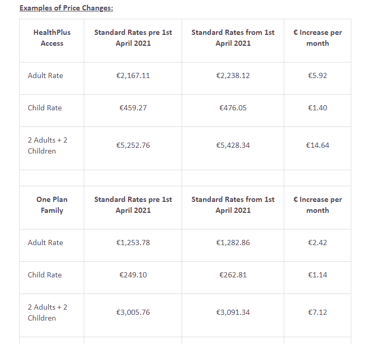The image size is (368, 344).
Task: Select One Plan child rate €249.10
Action: tap(133, 275)
